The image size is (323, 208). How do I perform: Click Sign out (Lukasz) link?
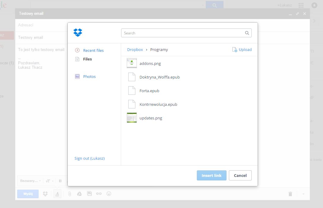(x=90, y=158)
